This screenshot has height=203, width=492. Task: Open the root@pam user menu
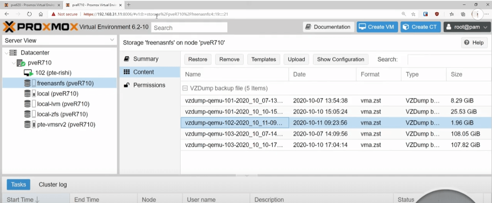466,27
